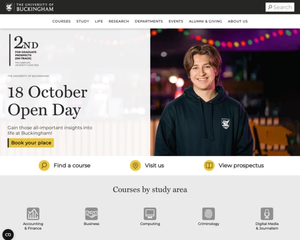The image size is (300, 240).
Task: Focus the Search input field
Action: pos(279,7)
